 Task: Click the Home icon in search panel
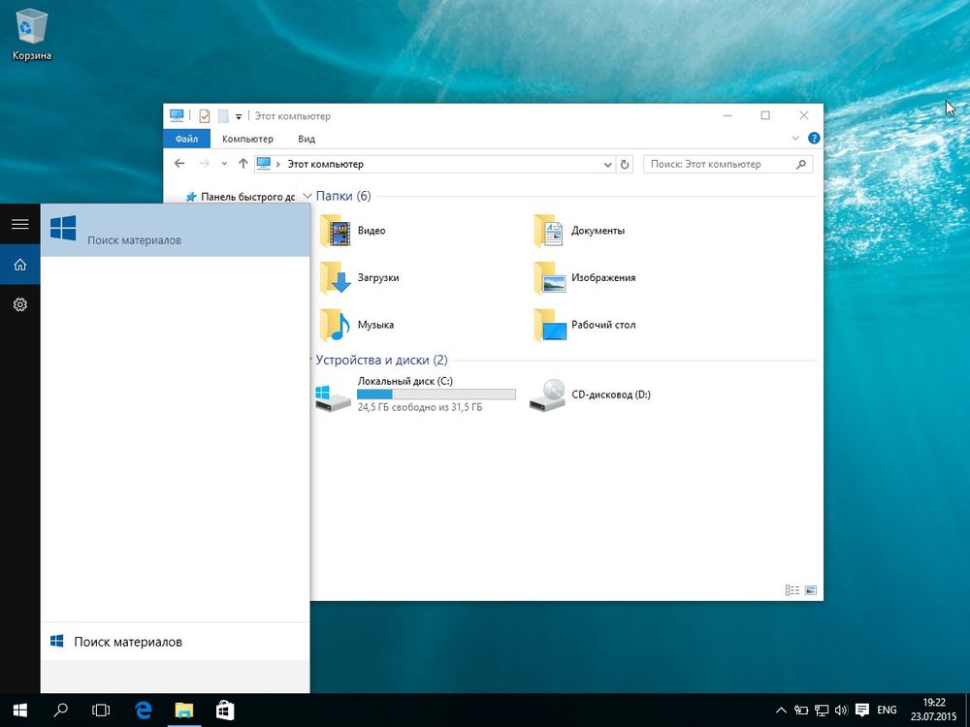click(x=19, y=265)
